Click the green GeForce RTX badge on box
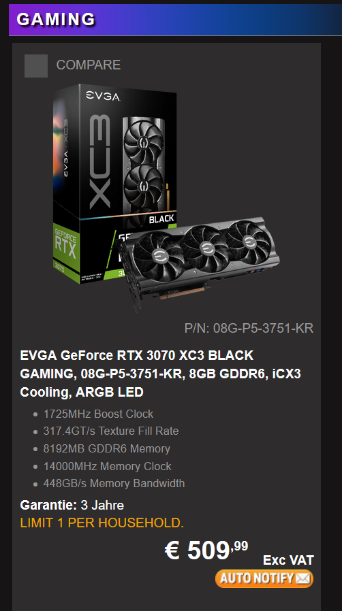The width and height of the screenshot is (342, 611). pos(65,248)
